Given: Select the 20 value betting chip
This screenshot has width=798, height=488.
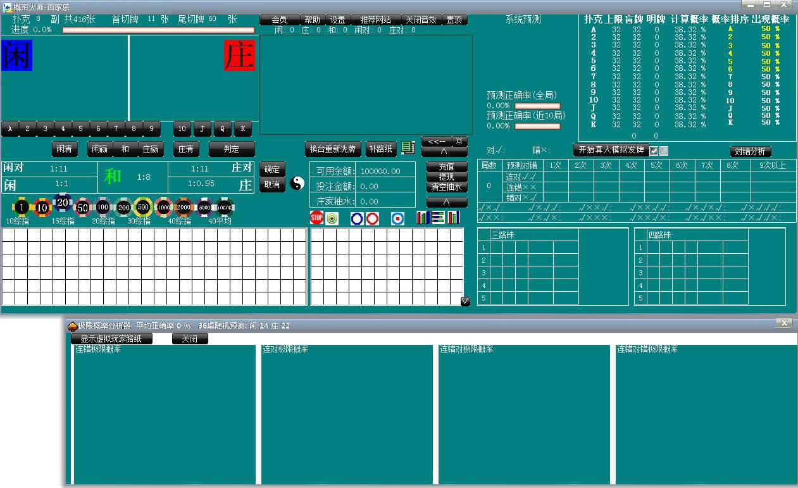Looking at the screenshot, I should pyautogui.click(x=63, y=203).
